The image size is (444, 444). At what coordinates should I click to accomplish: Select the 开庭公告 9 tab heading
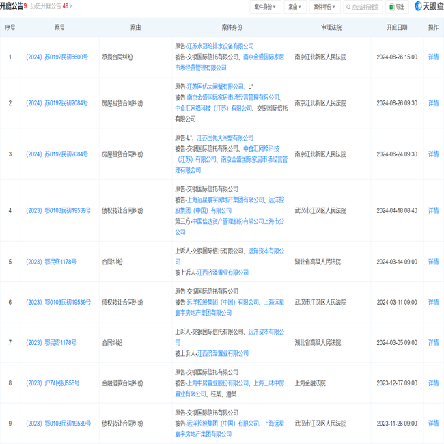(13, 6)
